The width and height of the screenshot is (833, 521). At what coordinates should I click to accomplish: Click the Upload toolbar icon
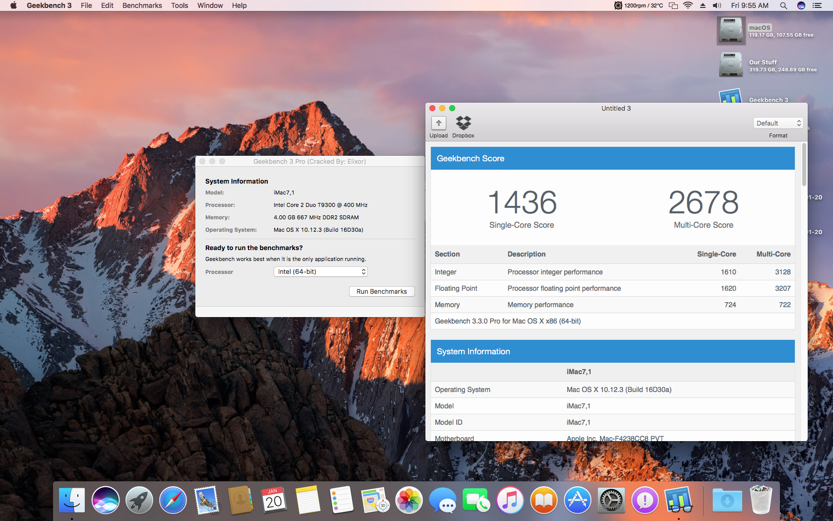click(x=438, y=123)
